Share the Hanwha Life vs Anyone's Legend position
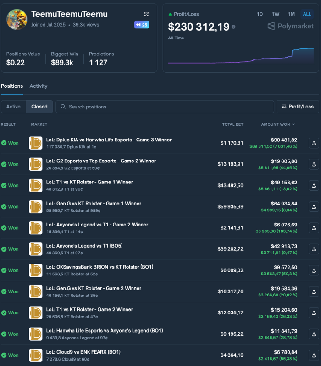This screenshot has height=366, width=321. pyautogui.click(x=314, y=334)
